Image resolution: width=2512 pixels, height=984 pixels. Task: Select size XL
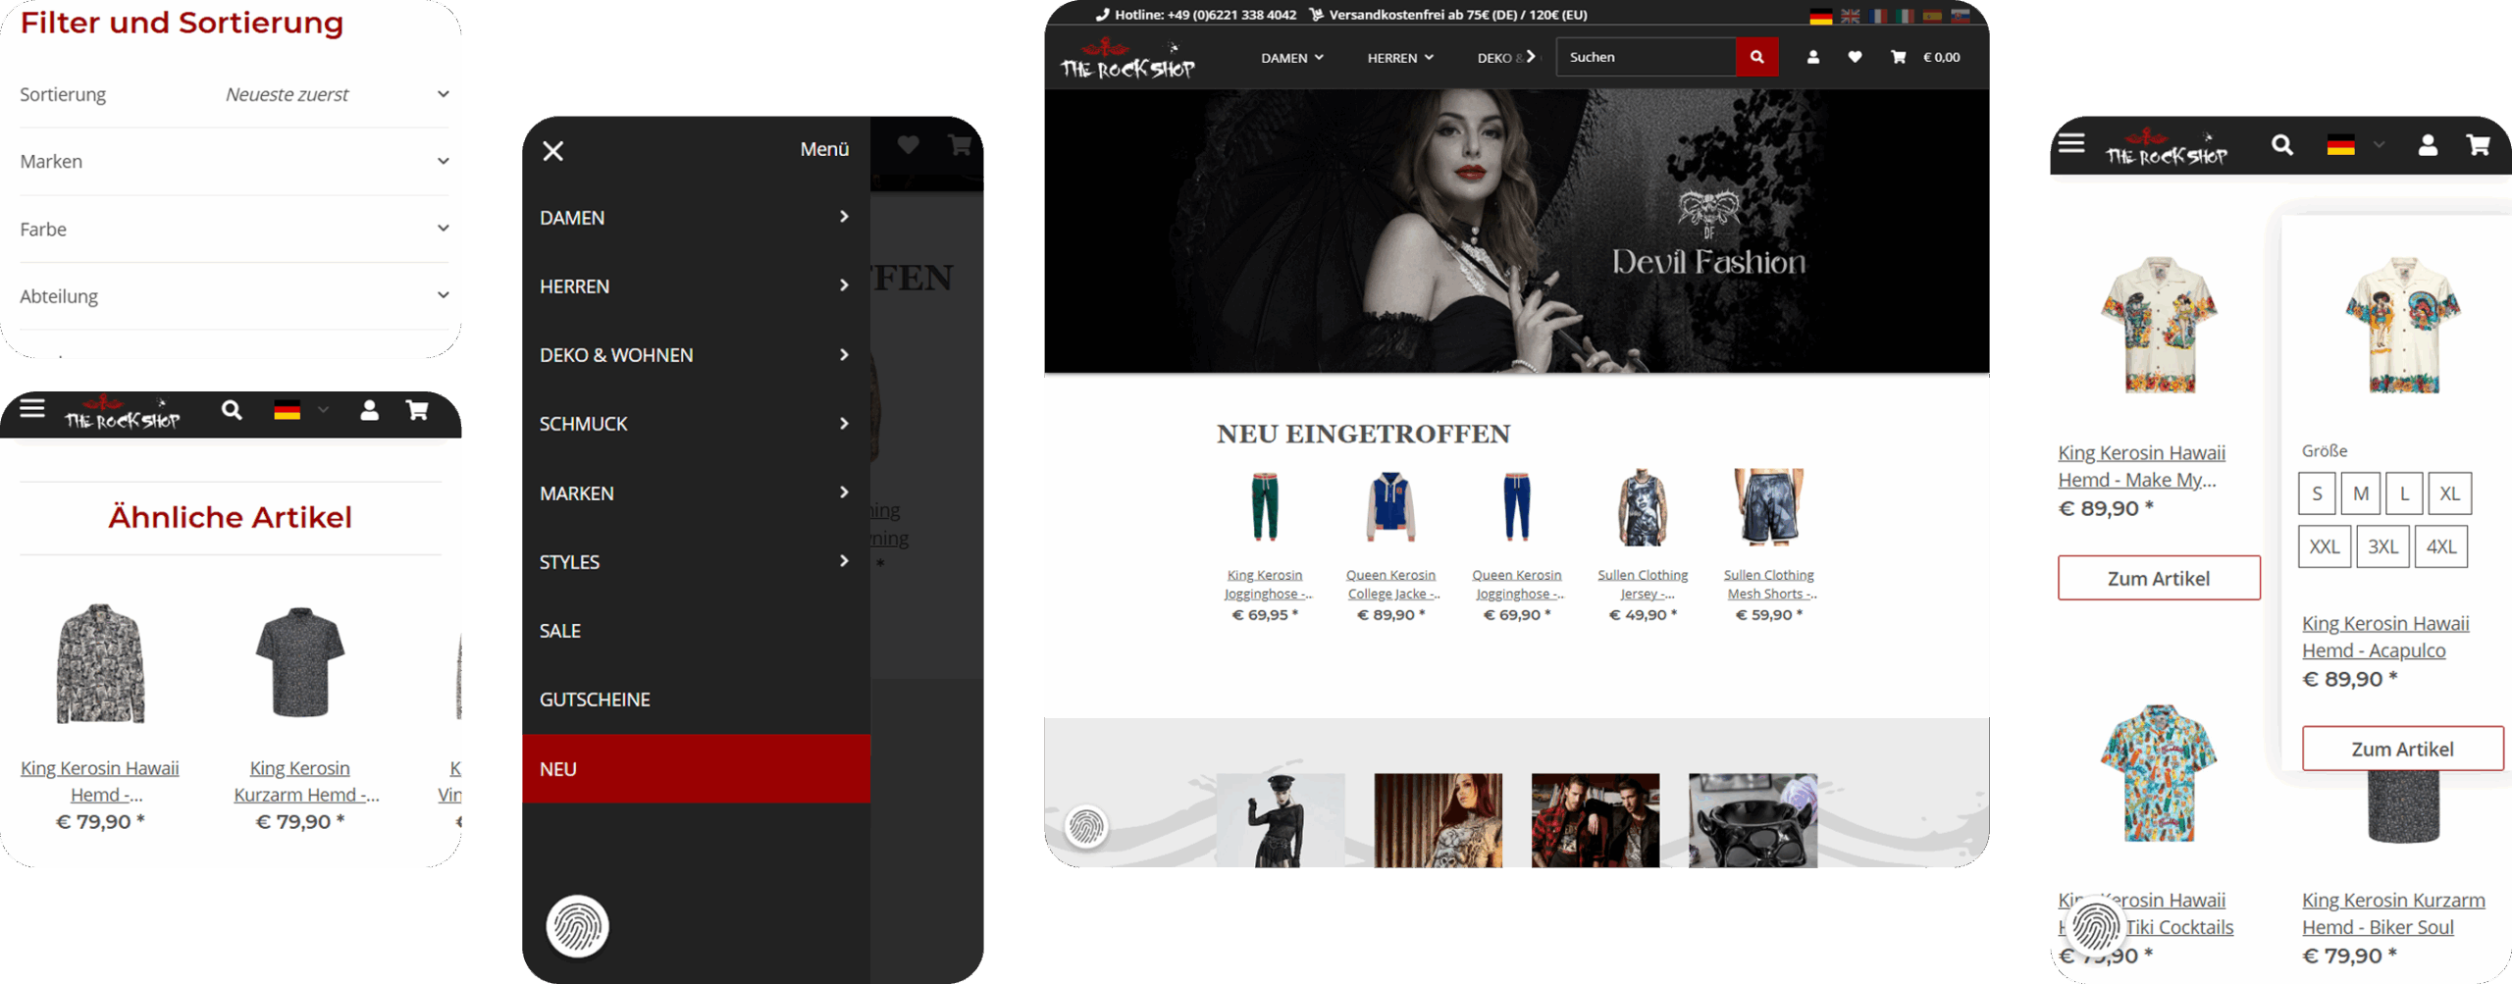coord(2449,493)
